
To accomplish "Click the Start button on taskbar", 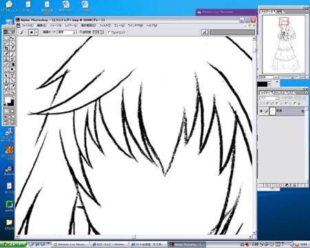I will (13, 245).
